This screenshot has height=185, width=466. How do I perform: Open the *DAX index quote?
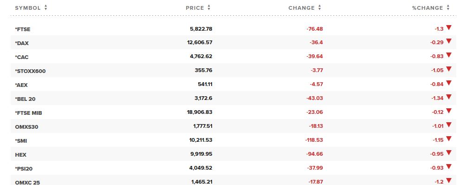(22, 43)
